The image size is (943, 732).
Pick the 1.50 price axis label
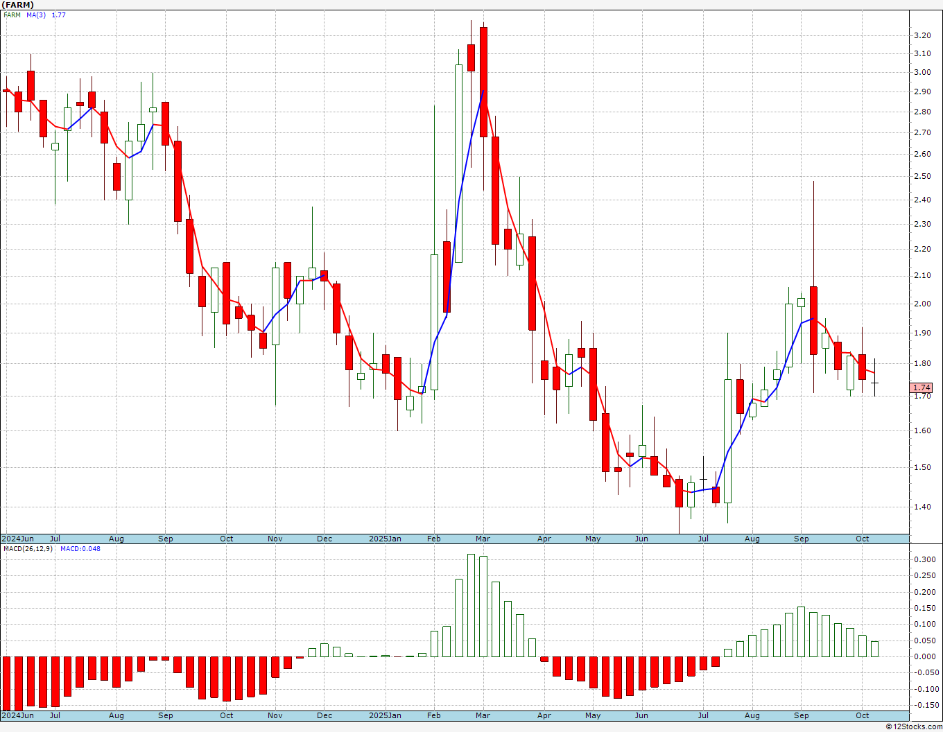(x=922, y=468)
